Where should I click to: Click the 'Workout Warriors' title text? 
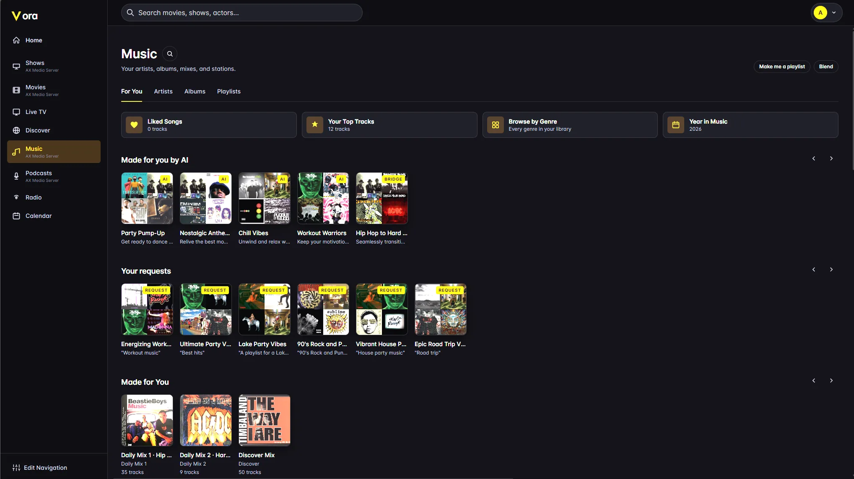point(322,233)
